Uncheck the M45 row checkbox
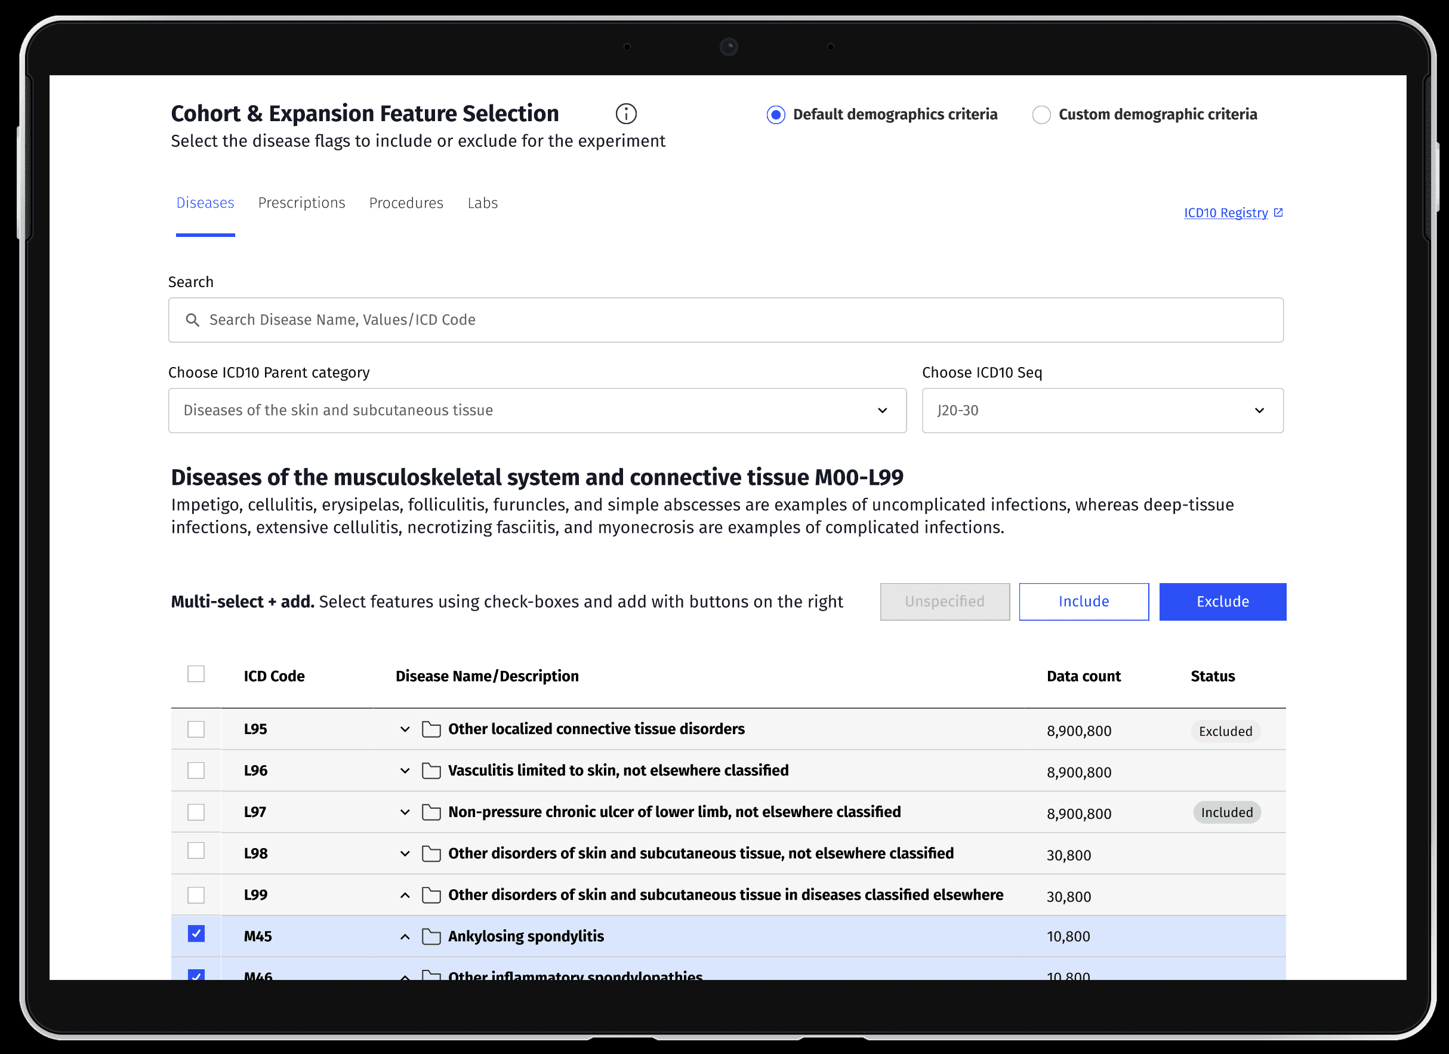This screenshot has width=1449, height=1054. pos(196,934)
